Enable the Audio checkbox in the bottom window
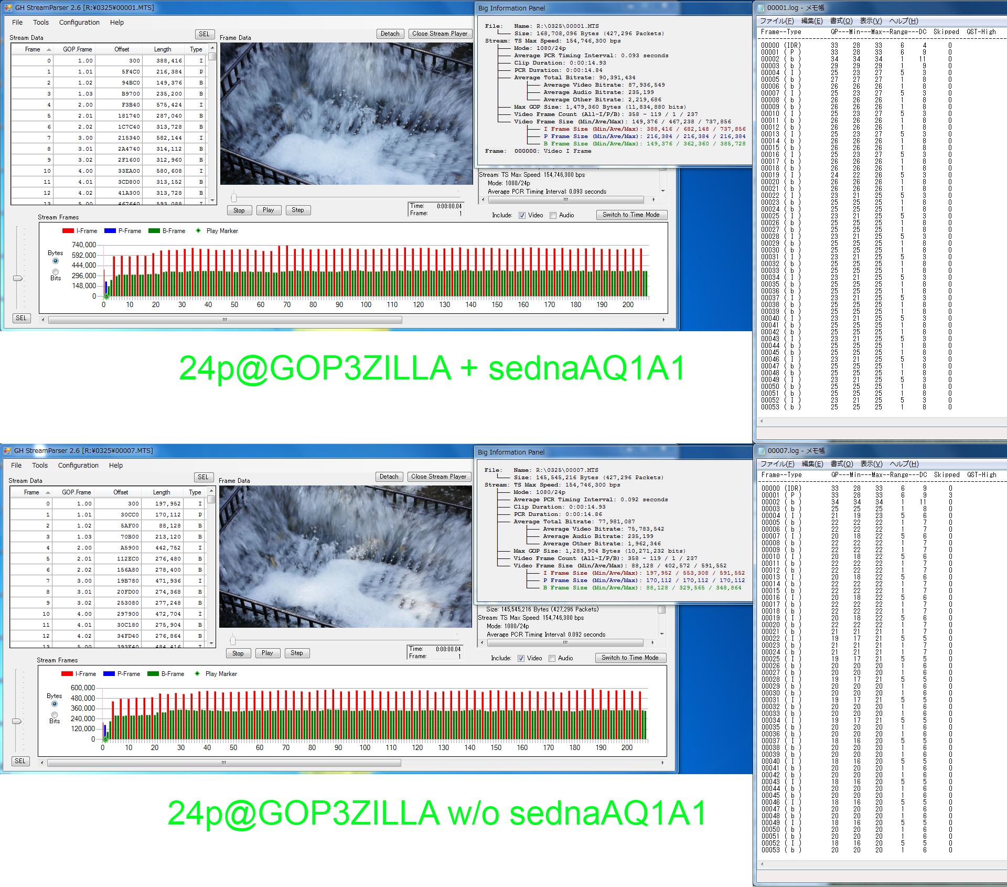 tap(552, 658)
